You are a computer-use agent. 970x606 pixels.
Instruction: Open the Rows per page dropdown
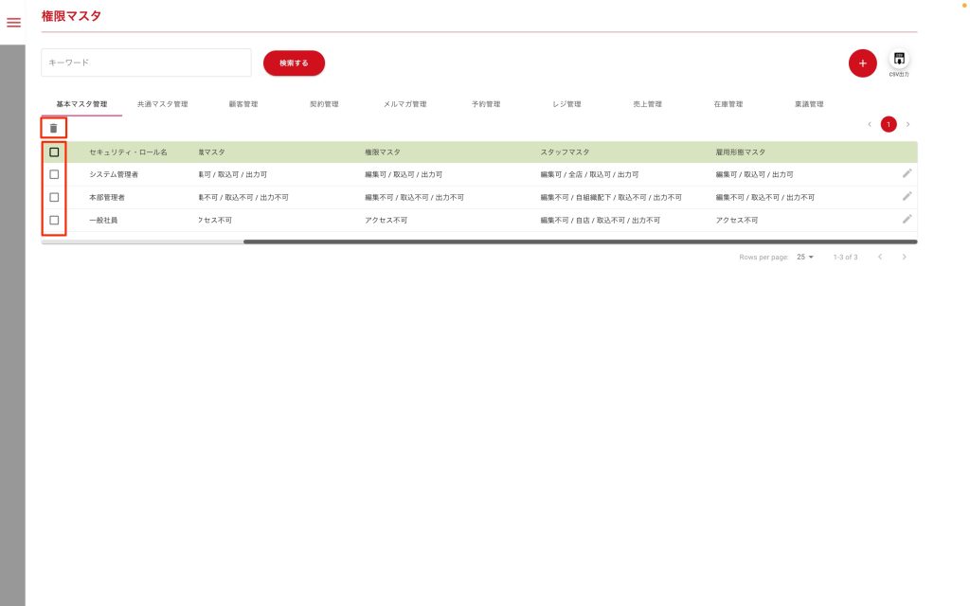(805, 257)
